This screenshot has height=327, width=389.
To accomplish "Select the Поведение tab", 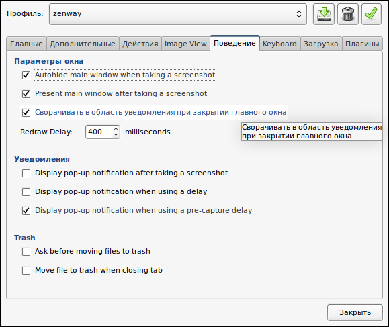I will pyautogui.click(x=234, y=43).
